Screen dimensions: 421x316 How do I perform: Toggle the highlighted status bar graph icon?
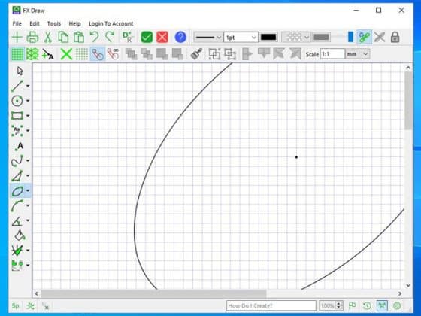(x=382, y=305)
